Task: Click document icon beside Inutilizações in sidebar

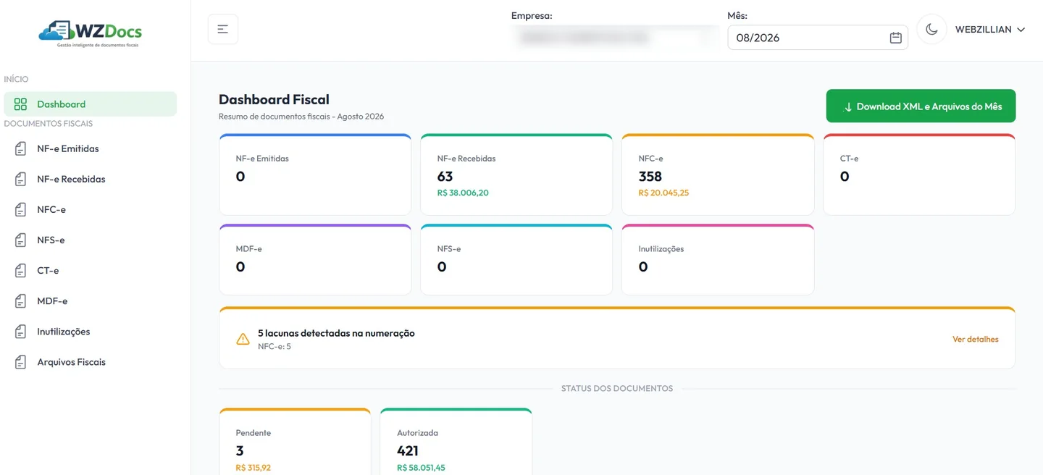Action: click(x=21, y=331)
